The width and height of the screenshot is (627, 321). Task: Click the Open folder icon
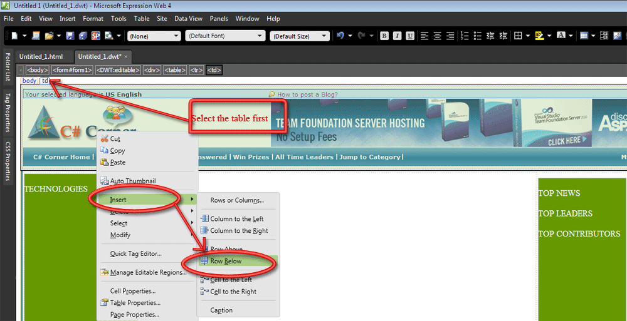(49, 36)
